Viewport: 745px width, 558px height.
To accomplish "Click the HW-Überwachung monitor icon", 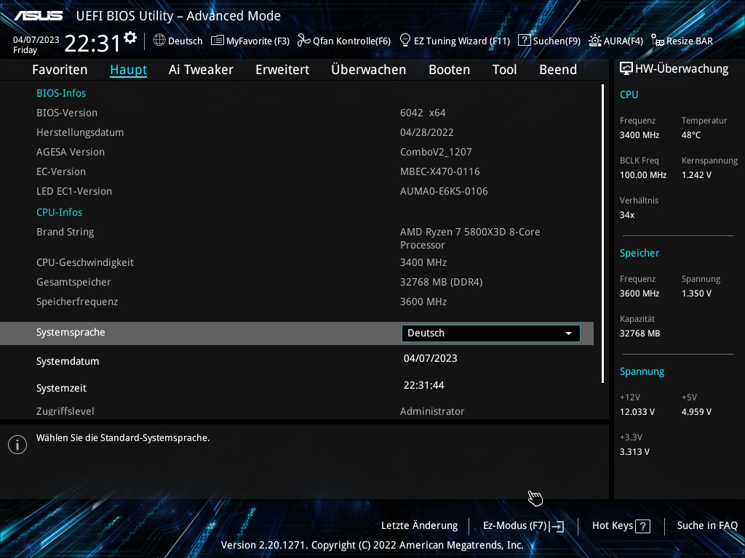I will pos(626,69).
